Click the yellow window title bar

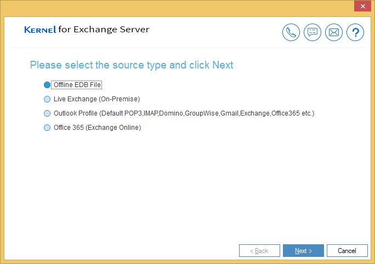click(x=177, y=8)
